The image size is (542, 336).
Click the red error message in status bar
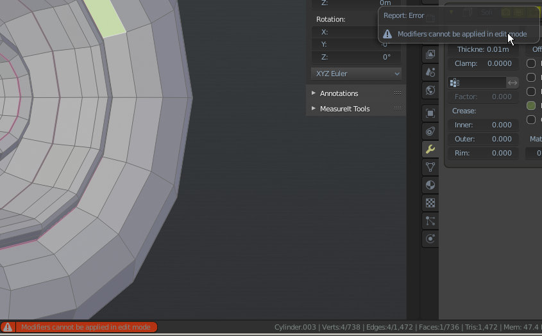coord(86,327)
